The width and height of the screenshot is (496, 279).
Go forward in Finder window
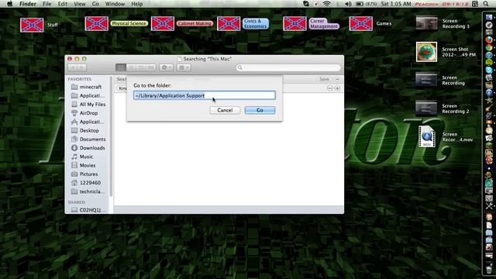[x=81, y=67]
